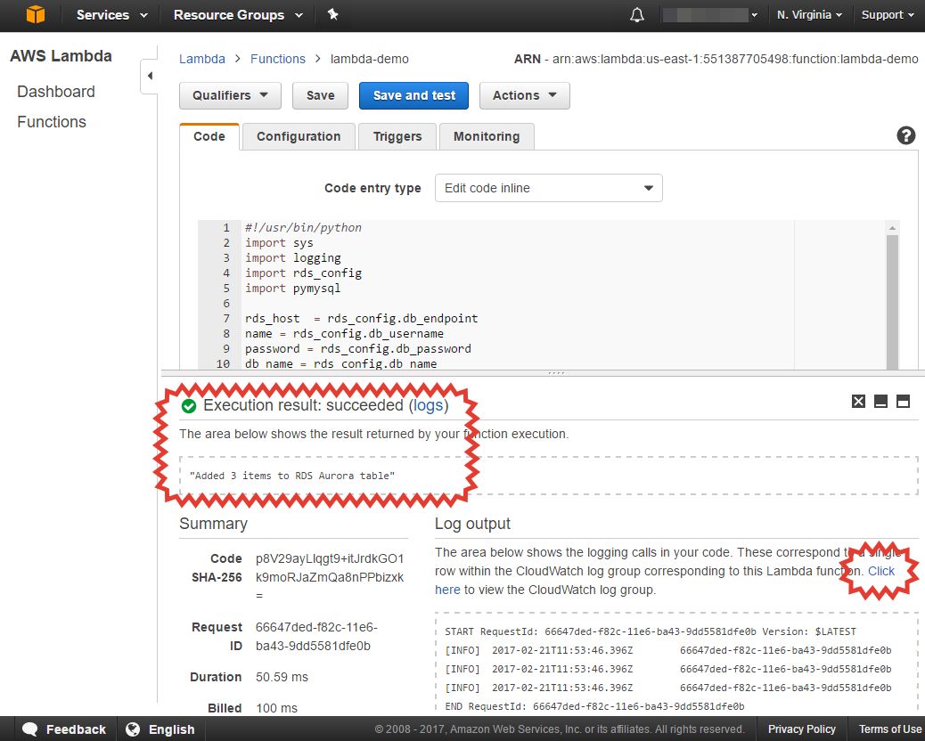
Task: Click the code editor vertical scrollbar thumb
Action: [892, 302]
